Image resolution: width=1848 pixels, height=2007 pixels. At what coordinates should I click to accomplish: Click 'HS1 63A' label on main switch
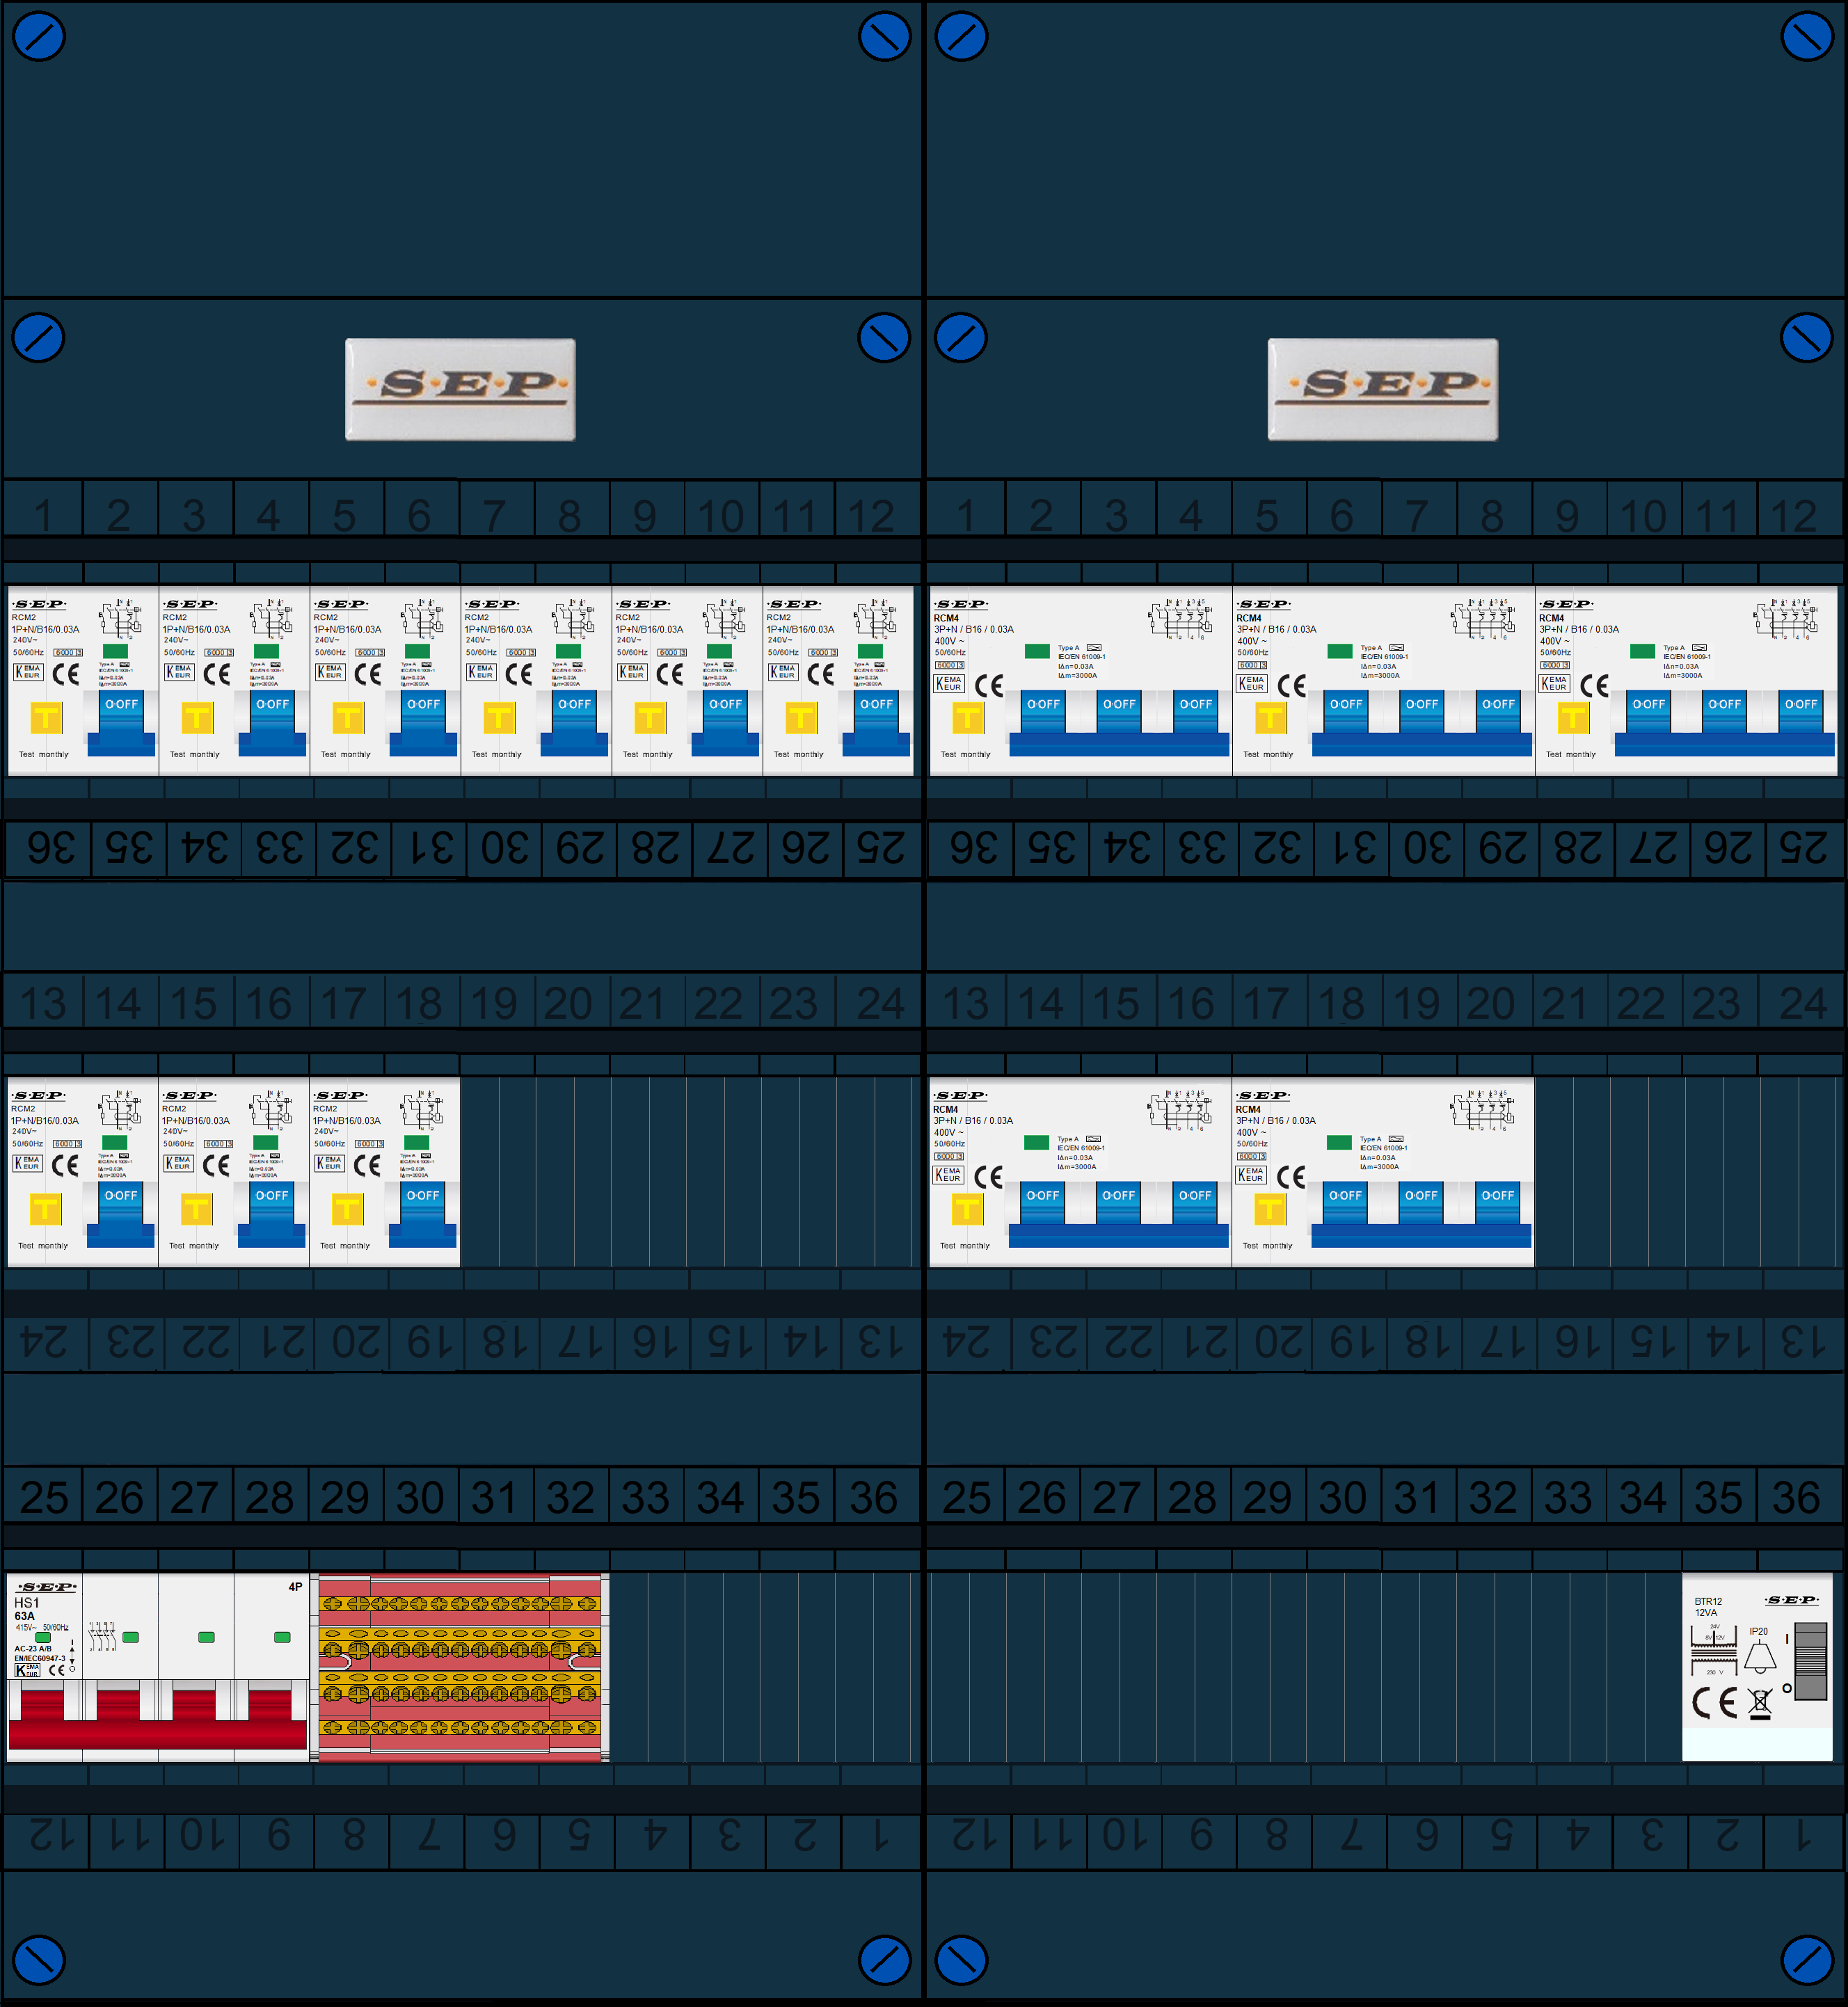tap(26, 1609)
